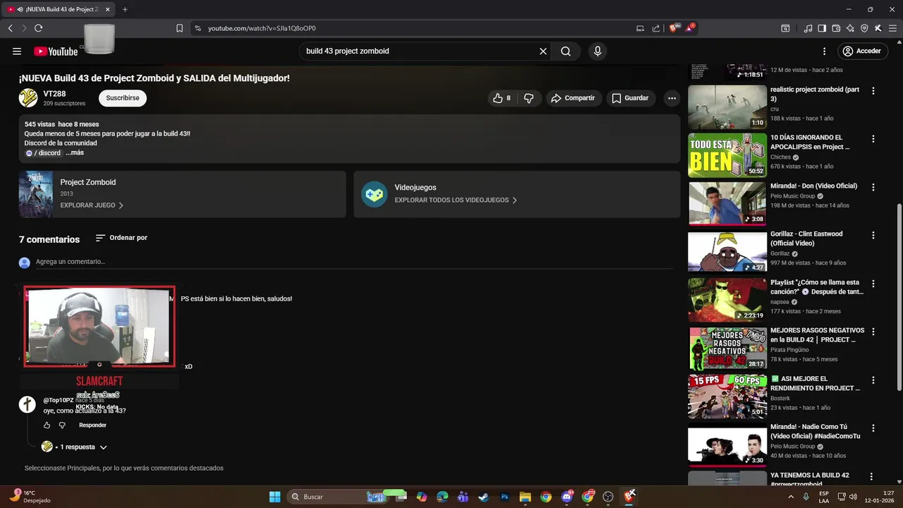Click Compartir share button
This screenshot has width=903, height=508.
point(573,98)
